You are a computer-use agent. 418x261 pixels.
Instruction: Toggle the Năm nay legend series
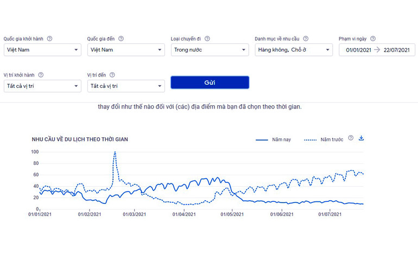[273, 139]
